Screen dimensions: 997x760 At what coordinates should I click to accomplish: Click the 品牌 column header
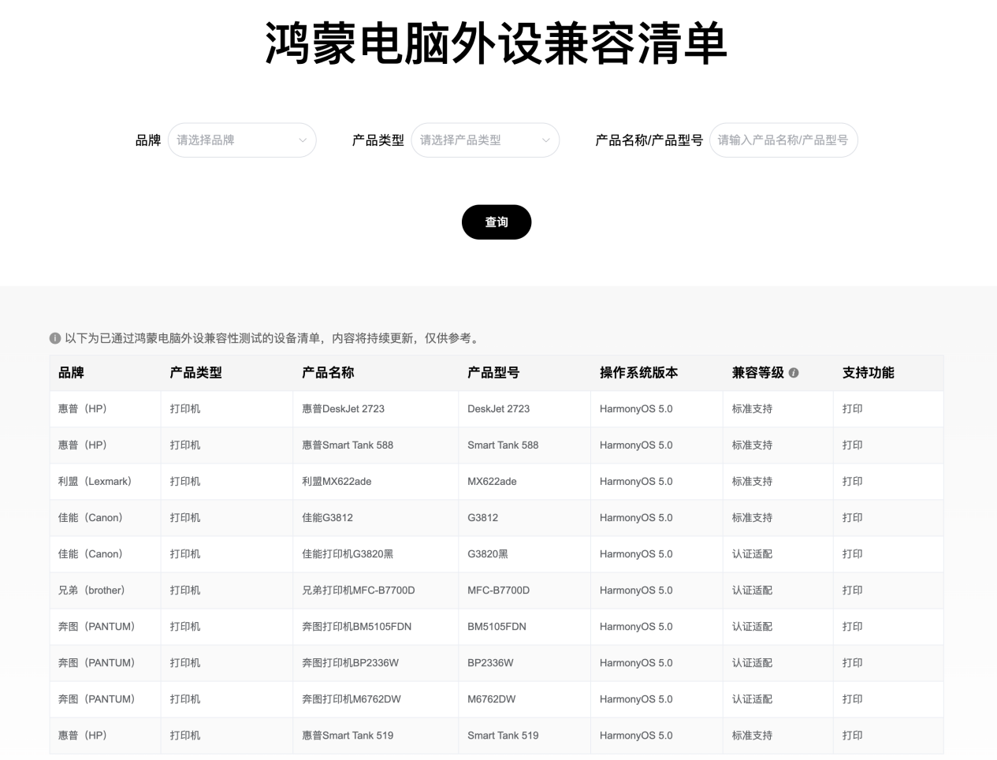click(x=71, y=373)
